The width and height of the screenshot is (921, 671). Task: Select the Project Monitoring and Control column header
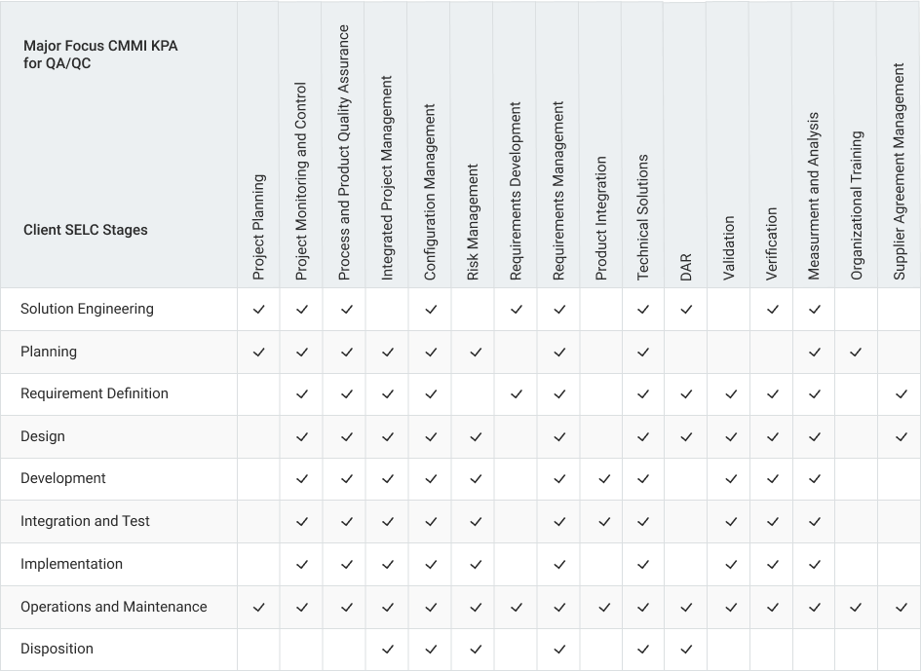click(301, 182)
